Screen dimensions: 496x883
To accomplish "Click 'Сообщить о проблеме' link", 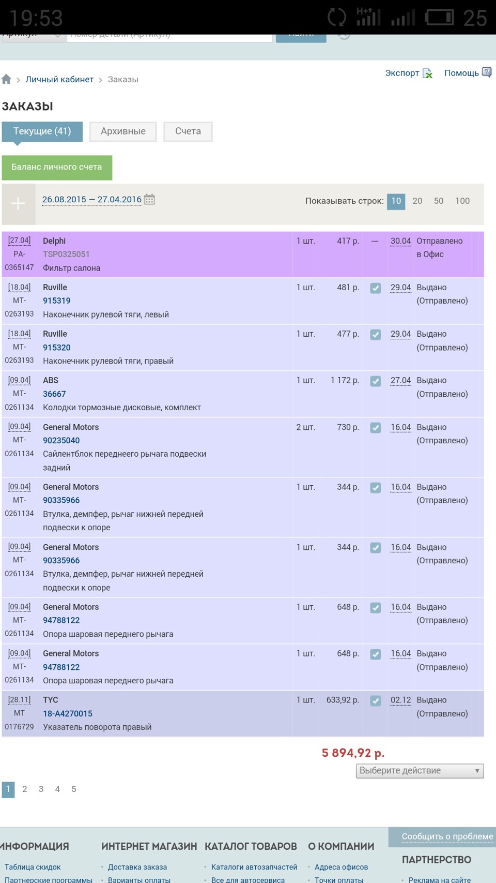I will (447, 836).
